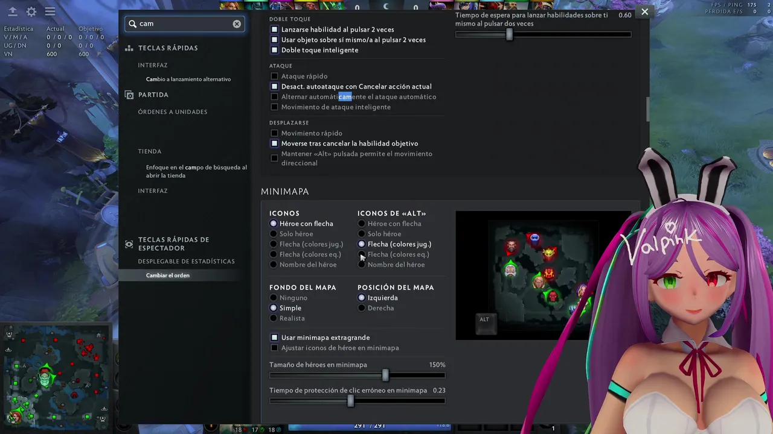
Task: Open Teclas Rápidas section
Action: [x=168, y=48]
